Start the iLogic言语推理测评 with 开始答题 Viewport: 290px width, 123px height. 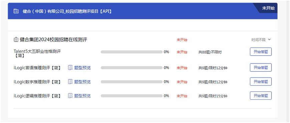coord(261,68)
